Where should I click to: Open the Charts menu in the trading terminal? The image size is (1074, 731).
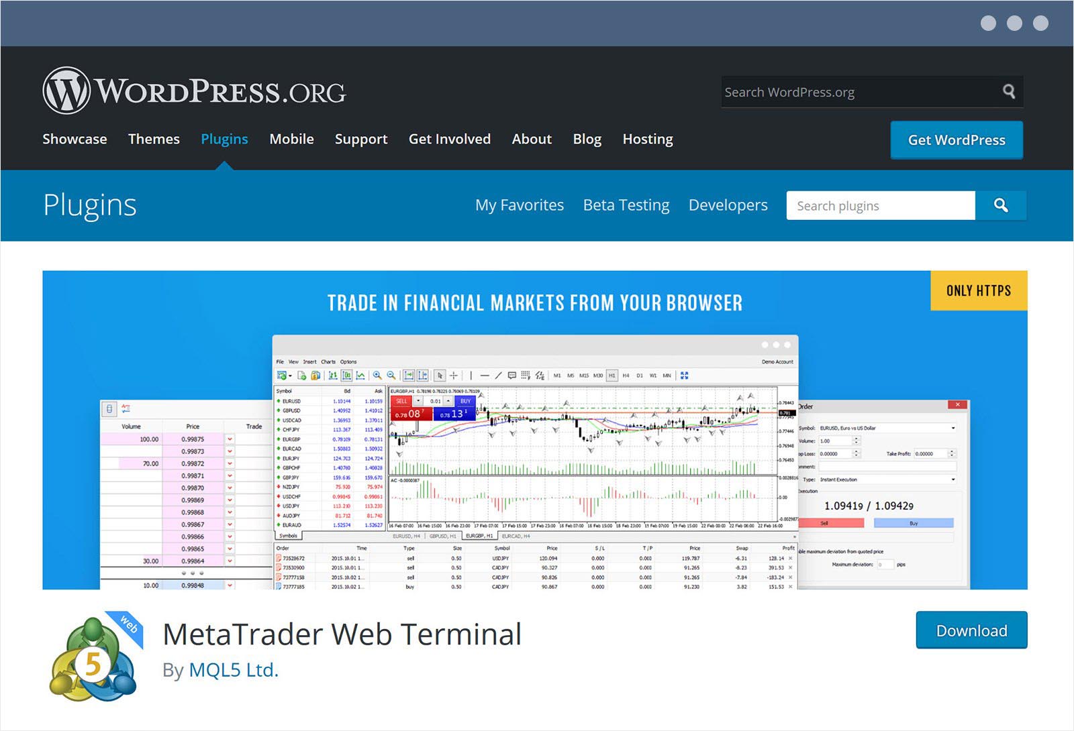point(328,361)
